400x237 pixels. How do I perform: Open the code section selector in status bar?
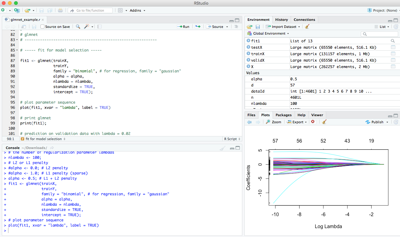pos(43,139)
